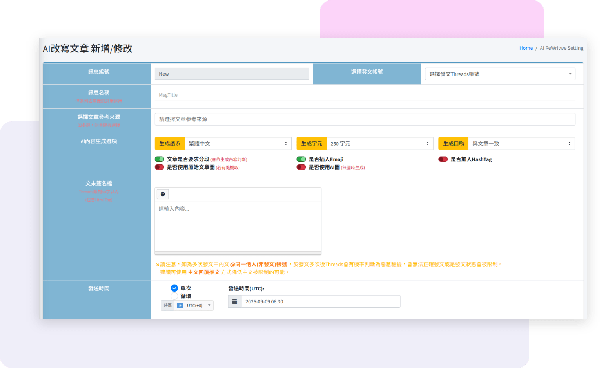Image resolution: width=606 pixels, height=368 pixels.
Task: Click AI ReWritwe Setting breadcrumb
Action: coord(561,48)
